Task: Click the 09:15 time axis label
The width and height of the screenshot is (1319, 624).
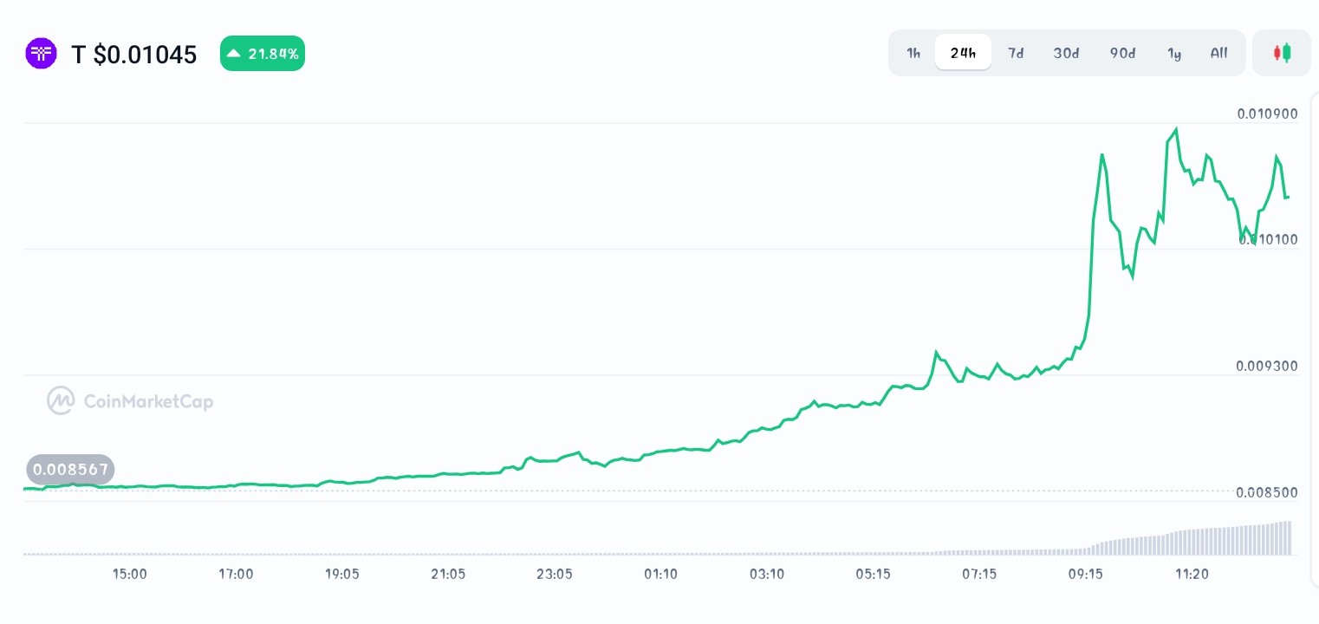Action: [1085, 574]
